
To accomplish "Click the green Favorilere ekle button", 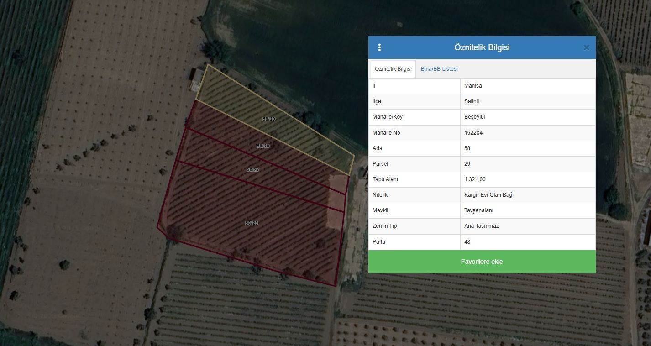I will coord(482,262).
